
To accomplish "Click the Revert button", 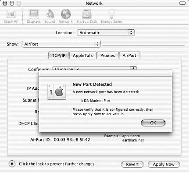I will point(132,164).
